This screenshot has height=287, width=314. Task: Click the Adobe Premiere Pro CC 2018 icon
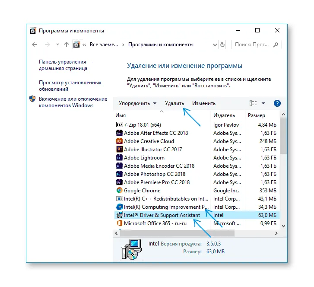pos(119,182)
